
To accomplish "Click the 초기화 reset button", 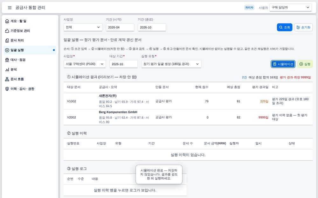I will click(x=303, y=27).
